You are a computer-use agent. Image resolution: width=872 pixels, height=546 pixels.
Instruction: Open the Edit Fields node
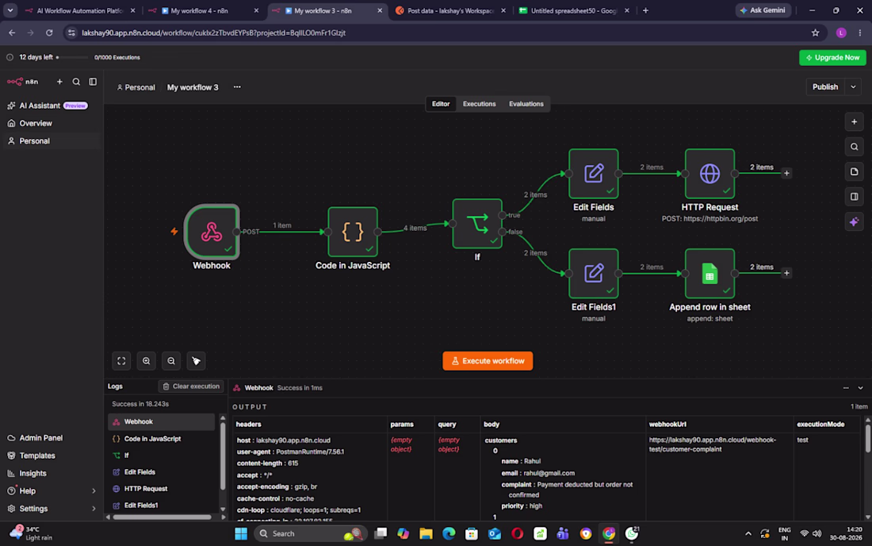[x=594, y=173]
